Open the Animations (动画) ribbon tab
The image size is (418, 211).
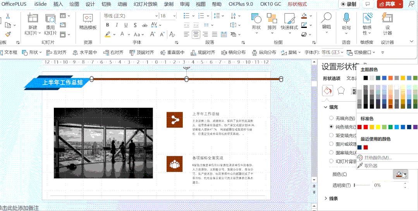click(x=122, y=4)
